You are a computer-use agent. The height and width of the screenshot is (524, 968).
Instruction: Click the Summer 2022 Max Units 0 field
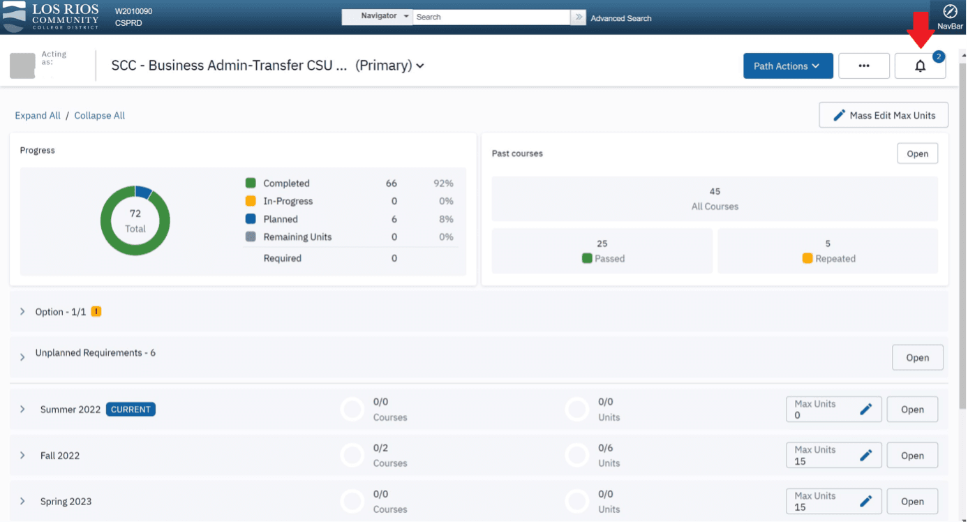833,410
